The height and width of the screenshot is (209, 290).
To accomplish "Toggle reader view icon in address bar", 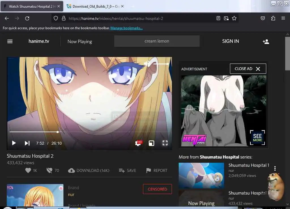I will [218, 18].
